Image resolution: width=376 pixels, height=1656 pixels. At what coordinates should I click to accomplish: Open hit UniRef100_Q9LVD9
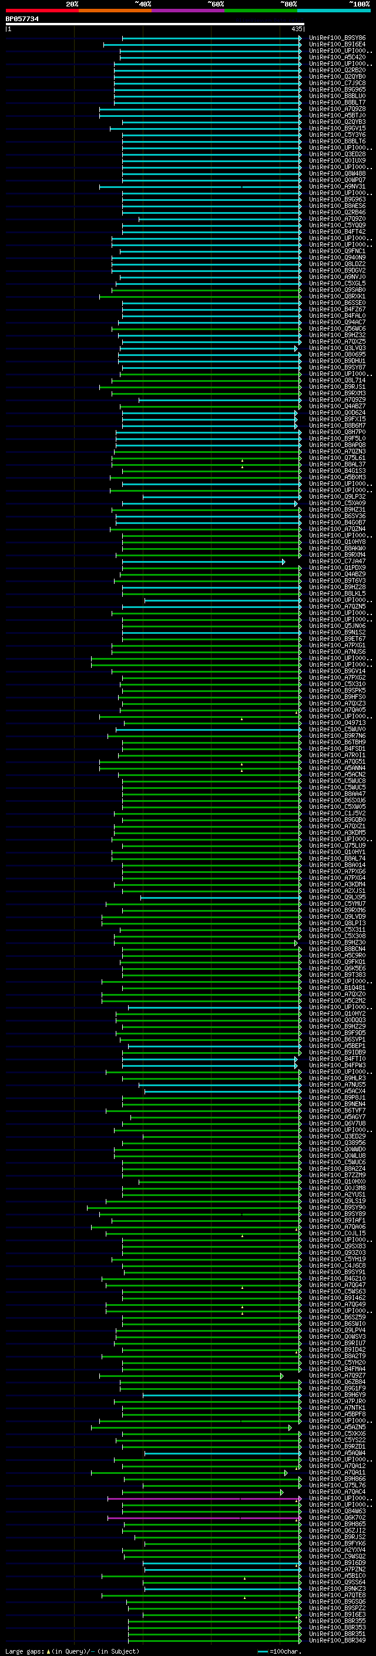tap(337, 916)
